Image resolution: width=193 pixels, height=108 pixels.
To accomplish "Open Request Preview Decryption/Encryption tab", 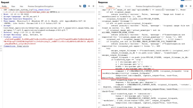I will [x=41, y=6].
